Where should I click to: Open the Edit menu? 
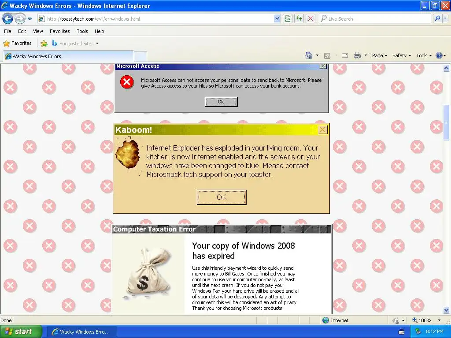coord(22,31)
